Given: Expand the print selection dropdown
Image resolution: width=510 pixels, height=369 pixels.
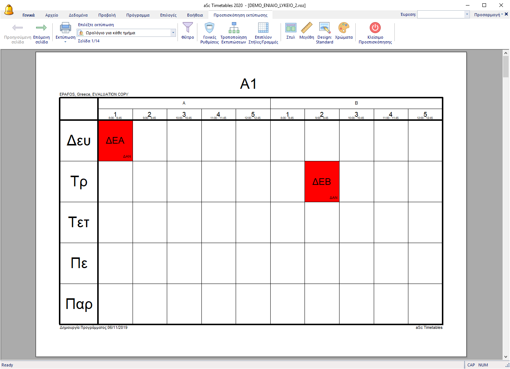Looking at the screenshot, I should tap(173, 33).
